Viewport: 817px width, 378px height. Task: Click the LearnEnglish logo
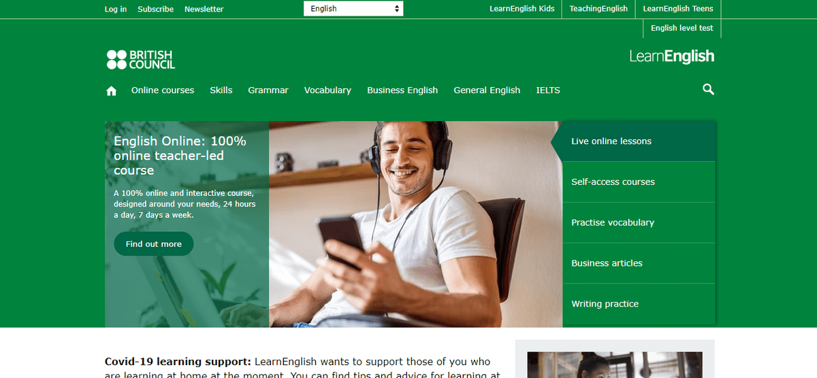coord(672,56)
